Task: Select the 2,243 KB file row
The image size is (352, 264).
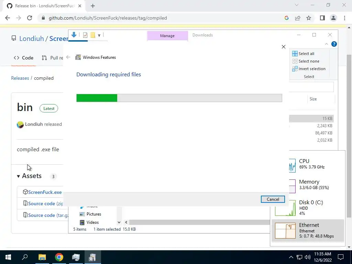Action: point(311,126)
